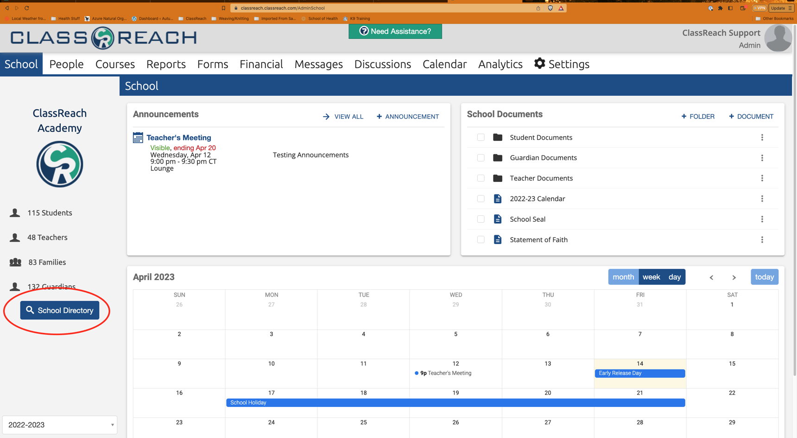This screenshot has height=438, width=797.
Task: Reload the page in browser
Action: [27, 8]
